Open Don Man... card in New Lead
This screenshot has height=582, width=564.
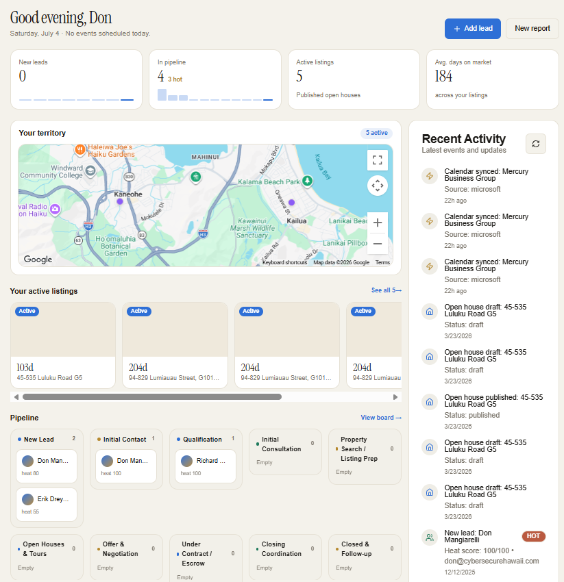(47, 466)
